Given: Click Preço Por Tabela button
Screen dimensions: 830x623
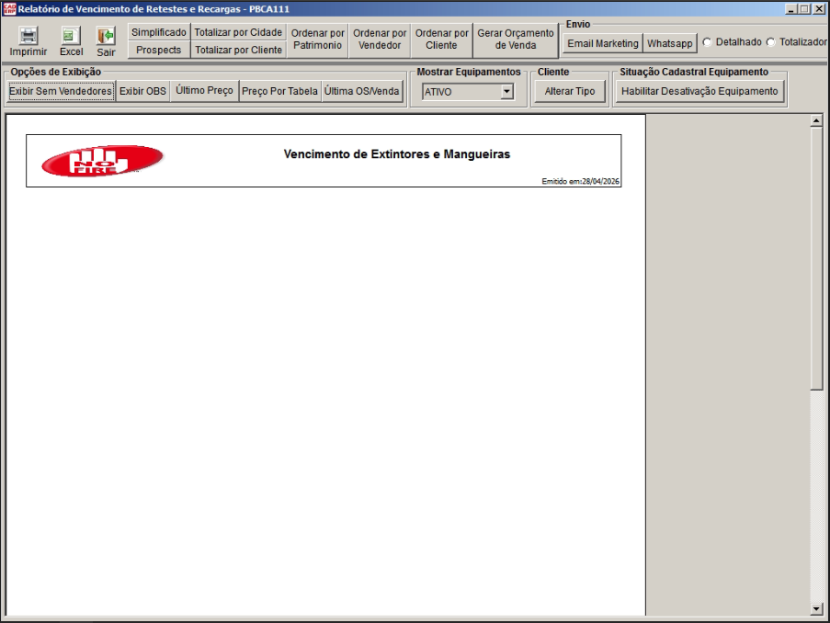Looking at the screenshot, I should coord(279,91).
